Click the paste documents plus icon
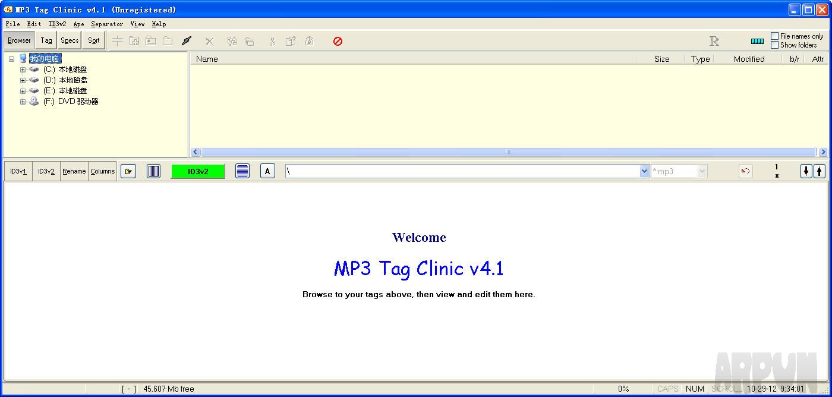Image resolution: width=832 pixels, height=397 pixels. (291, 41)
